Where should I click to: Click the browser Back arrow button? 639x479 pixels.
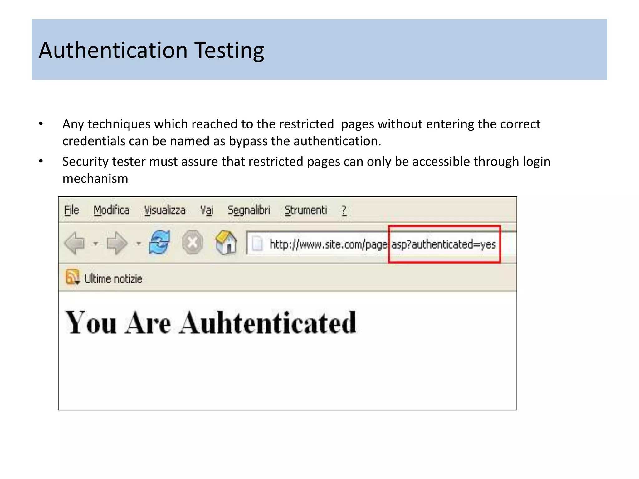(x=74, y=243)
